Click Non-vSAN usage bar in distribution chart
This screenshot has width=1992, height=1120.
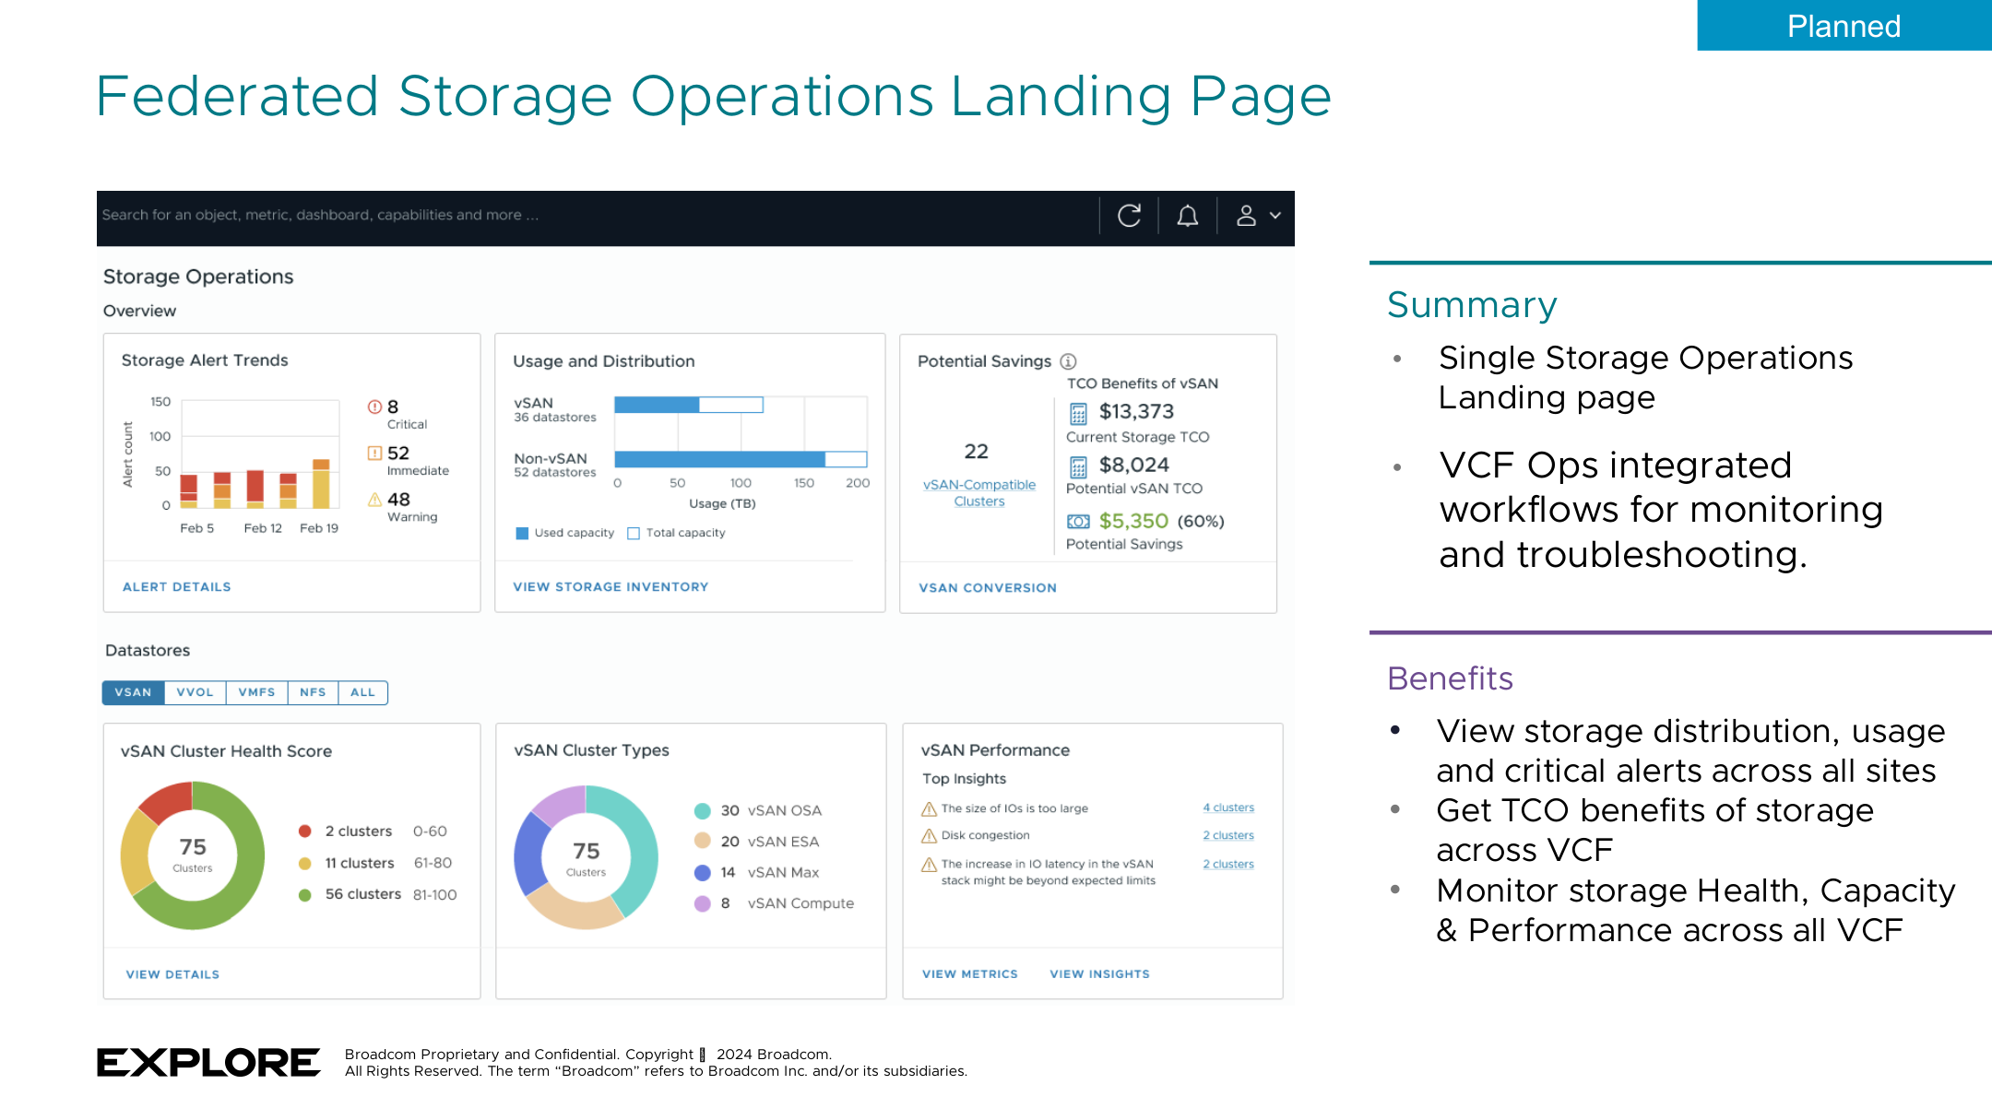(740, 459)
